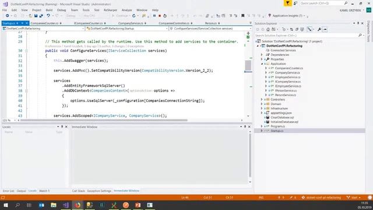Expand the Domain folder
The height and width of the screenshot is (210, 373).
(262, 104)
